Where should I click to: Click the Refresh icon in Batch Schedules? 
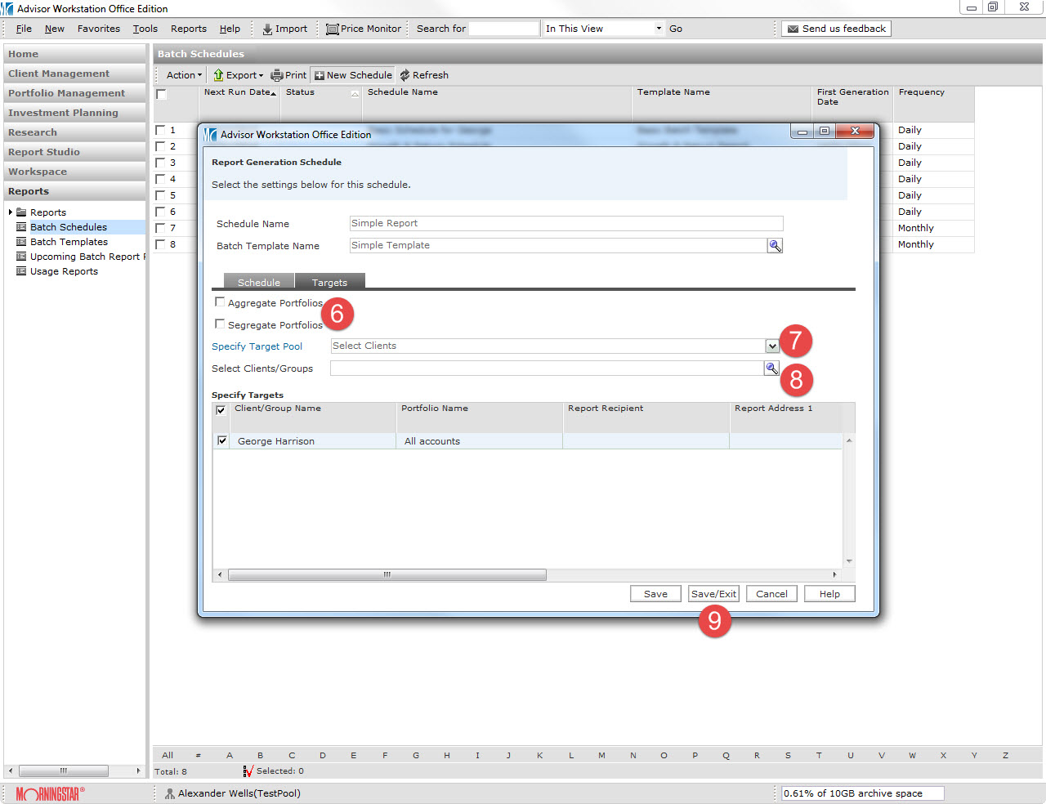(x=405, y=75)
